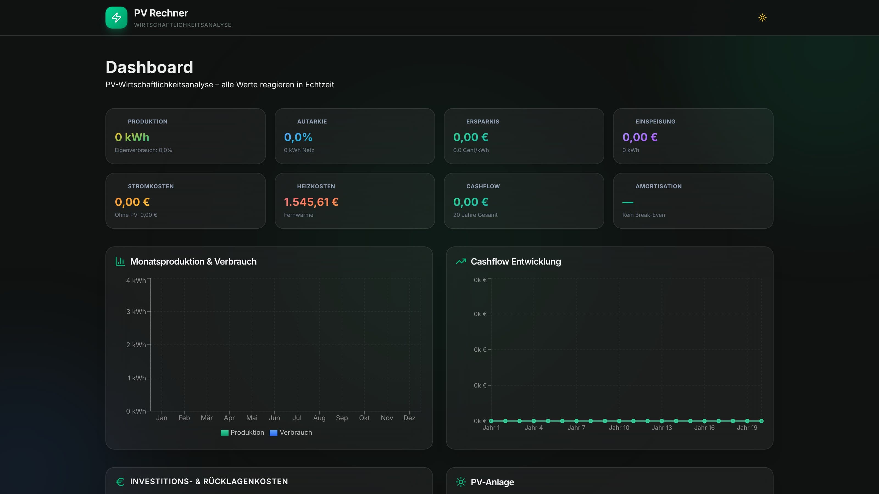Select the Autarkie card's 0,0% value
This screenshot has height=494, width=879.
pyautogui.click(x=298, y=137)
